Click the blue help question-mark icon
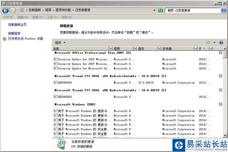This screenshot has width=228, height=152. click(221, 42)
